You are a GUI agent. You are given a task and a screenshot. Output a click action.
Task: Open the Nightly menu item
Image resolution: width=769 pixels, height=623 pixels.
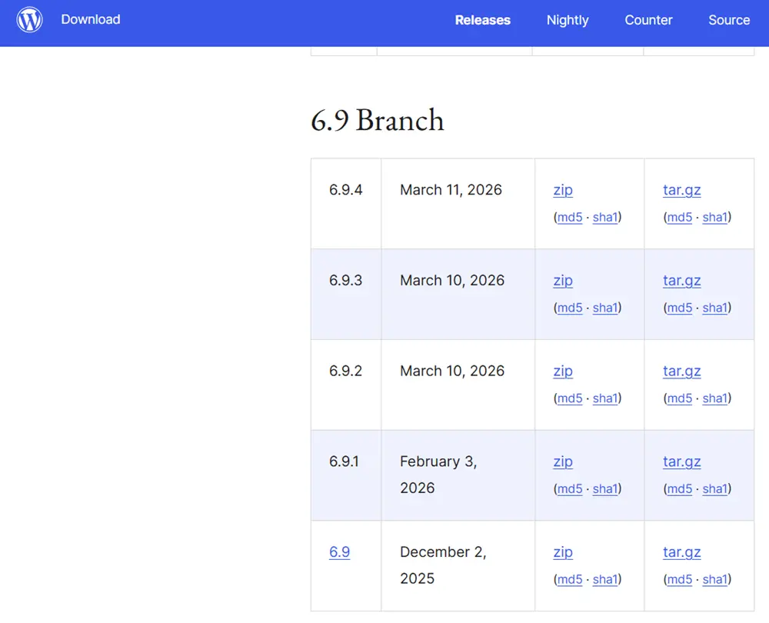click(568, 20)
